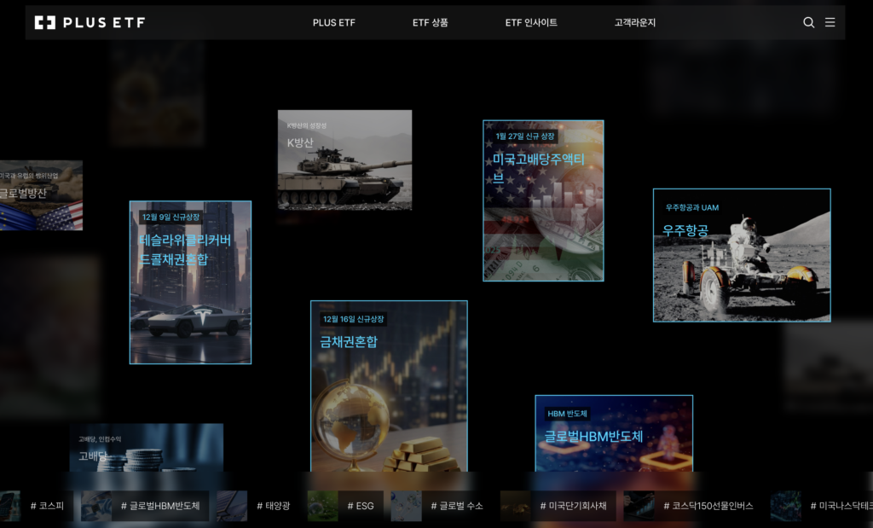The image size is (873, 528).
Task: Go to ETF 인사이트 menu
Action: 530,23
